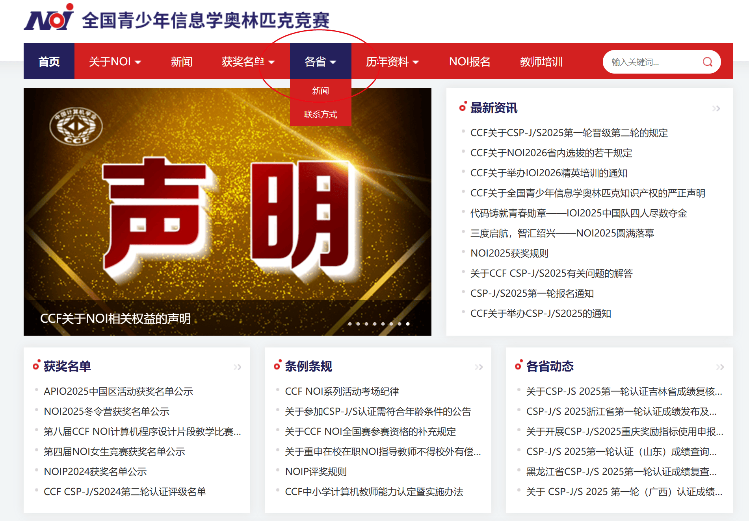
Task: Click the search magnifier icon
Action: 707,62
